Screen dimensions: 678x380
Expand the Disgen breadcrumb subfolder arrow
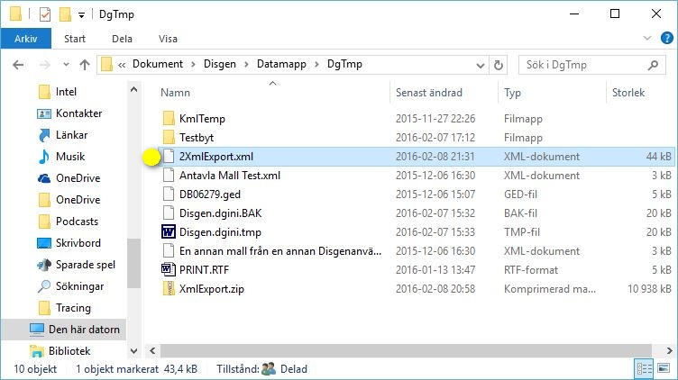click(x=246, y=65)
